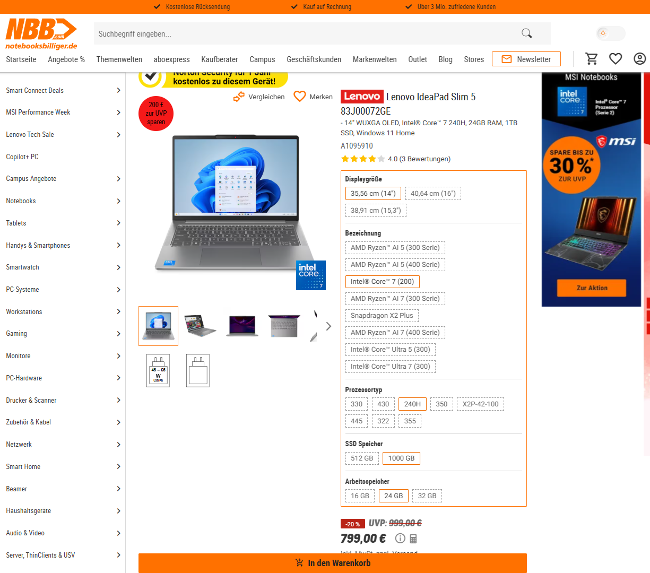The image size is (650, 573).
Task: Click the price info icon
Action: click(400, 539)
